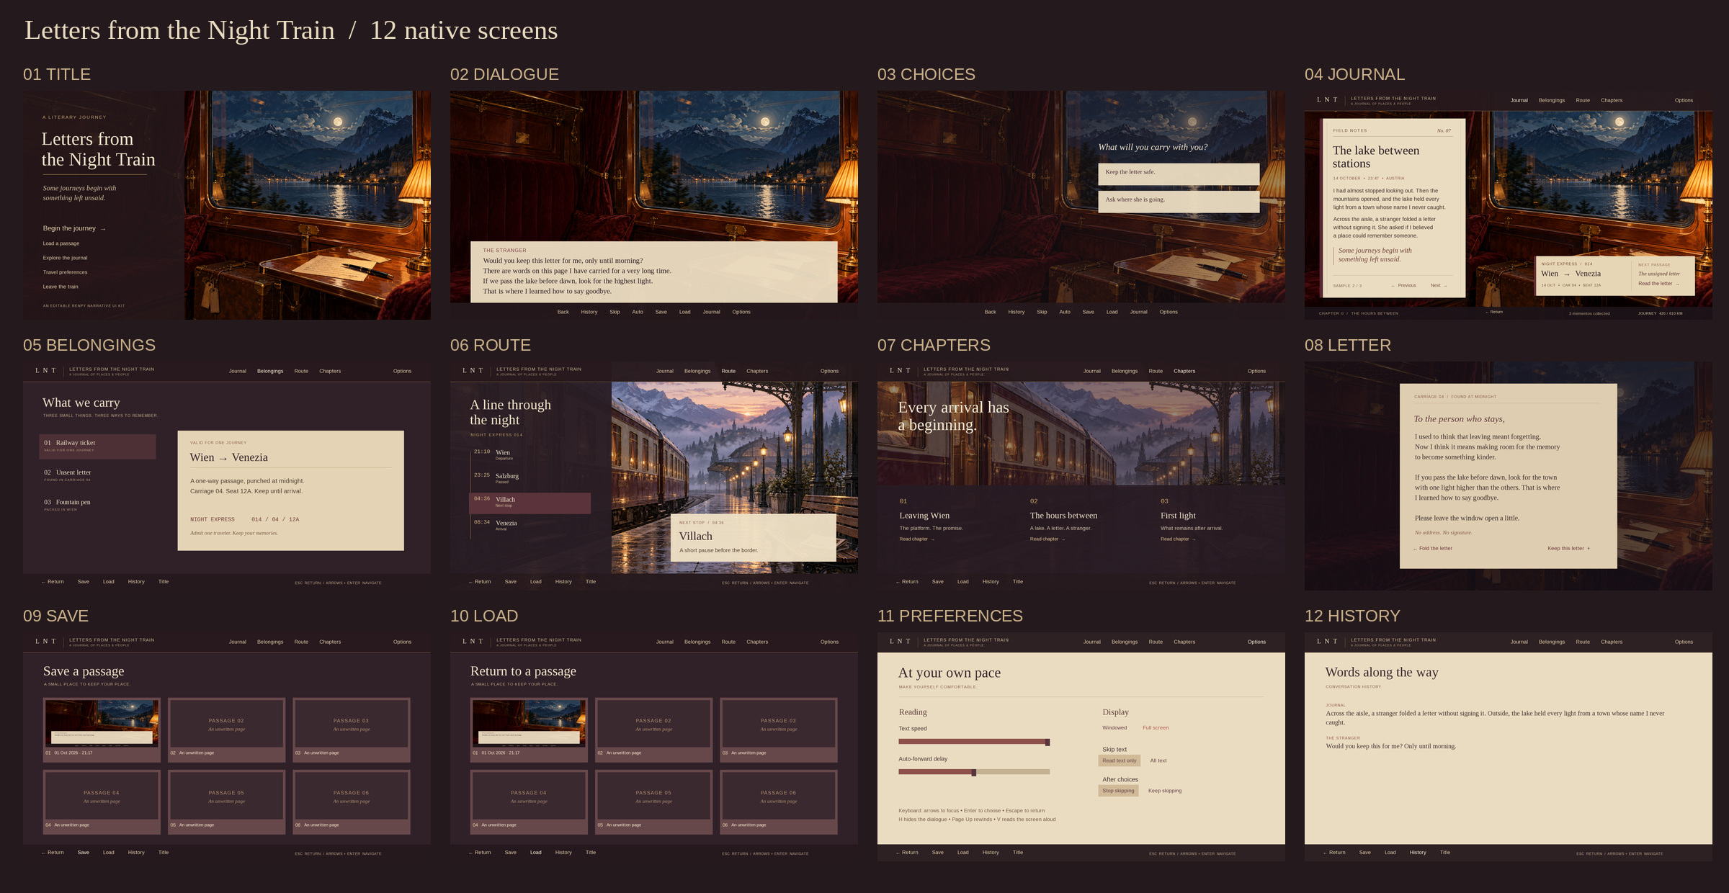Viewport: 1729px width, 893px height.
Task: Click Next in the 04 Journal field notes
Action: (x=1439, y=285)
